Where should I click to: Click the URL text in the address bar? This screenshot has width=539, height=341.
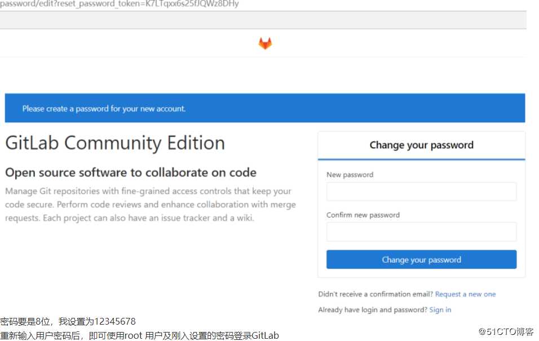tap(120, 4)
